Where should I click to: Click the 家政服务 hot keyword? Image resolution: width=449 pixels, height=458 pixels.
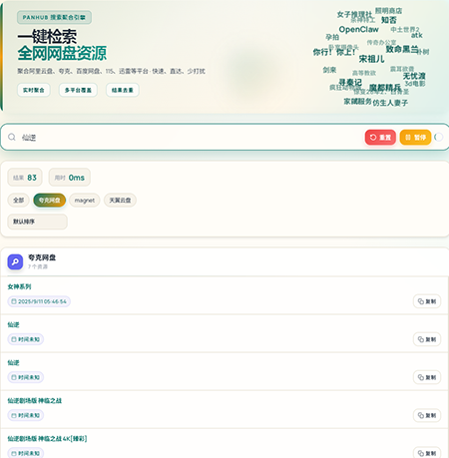pos(357,101)
